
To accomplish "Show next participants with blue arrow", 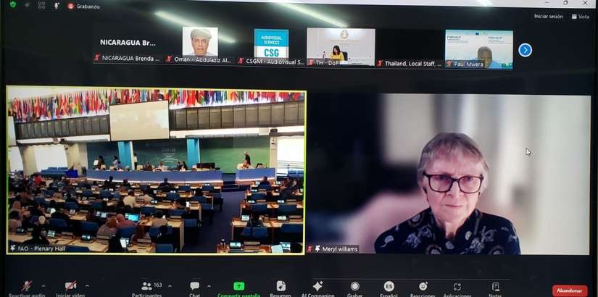I will coord(526,50).
